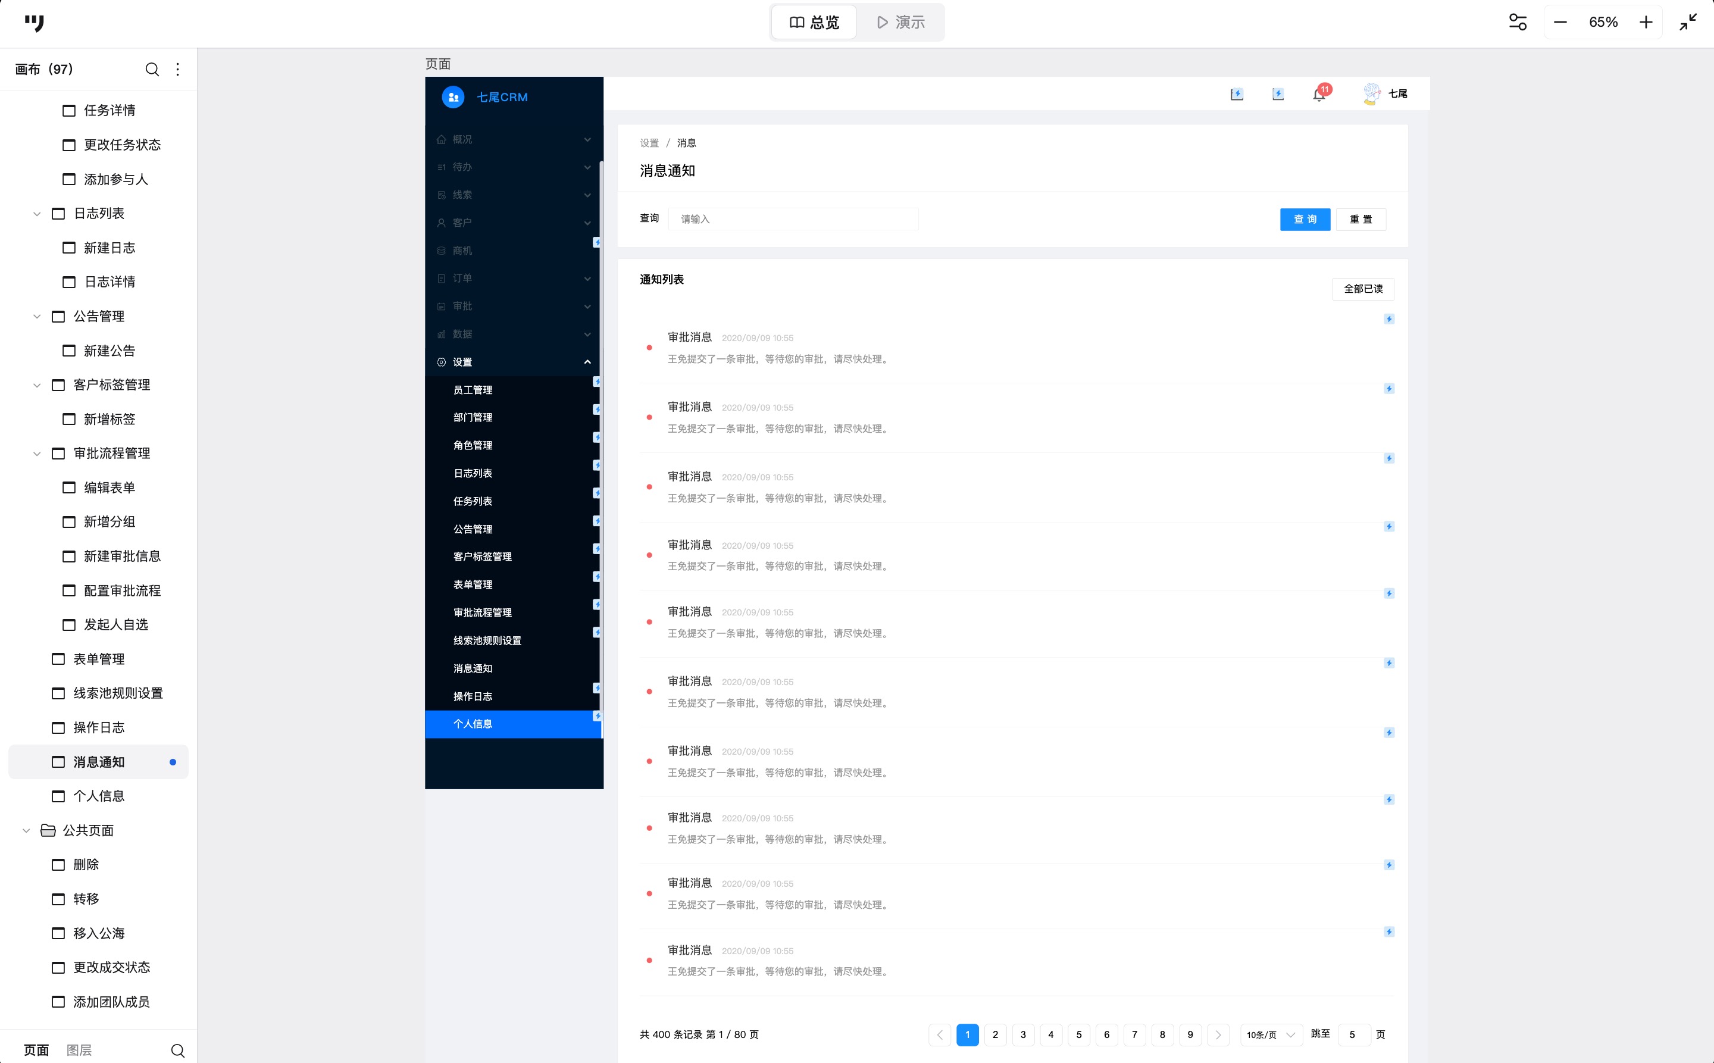Click the search icon beside the 图层 tab
This screenshot has width=1714, height=1063.
click(x=178, y=1051)
